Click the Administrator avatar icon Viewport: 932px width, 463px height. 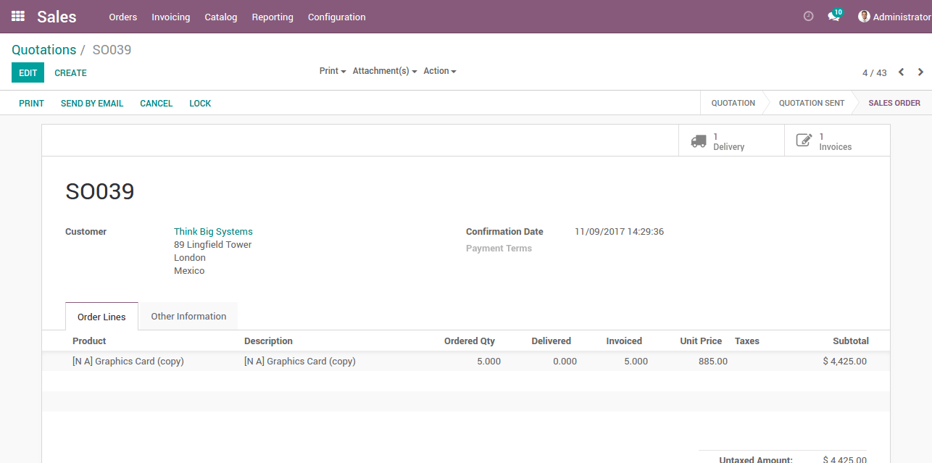[864, 16]
